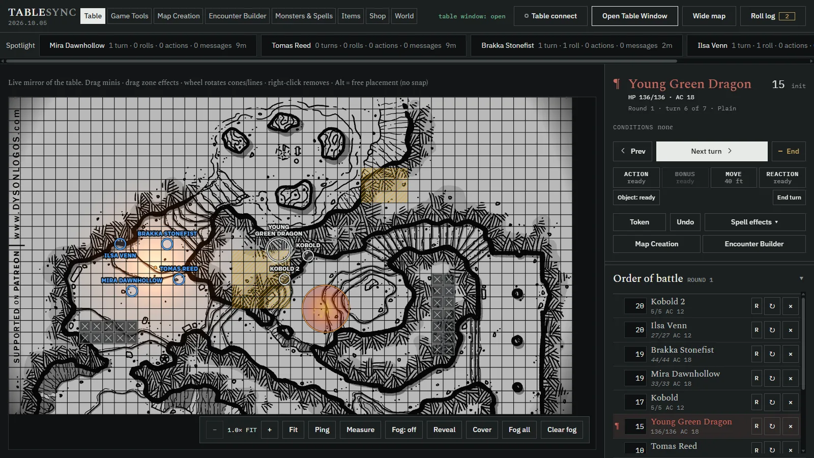Click the R button on Young Green Dragon's row
The image size is (814, 458).
tap(757, 426)
